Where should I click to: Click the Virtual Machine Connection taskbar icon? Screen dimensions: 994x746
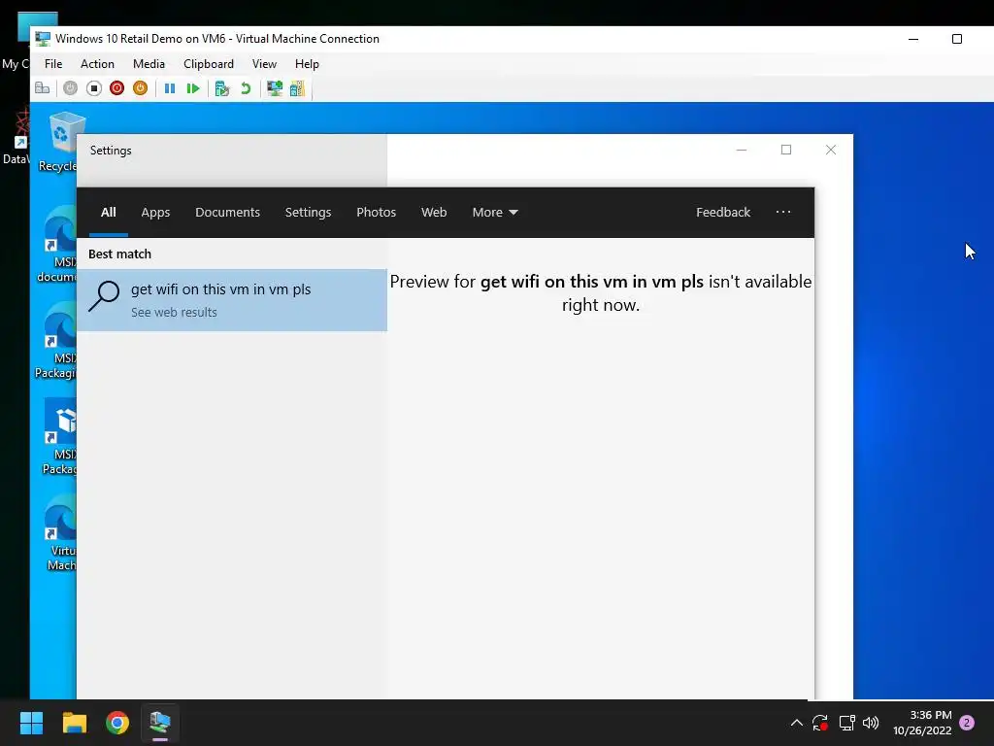pos(160,723)
